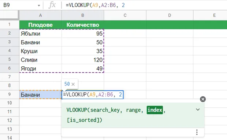Select the Сливи cell

coord(41,60)
